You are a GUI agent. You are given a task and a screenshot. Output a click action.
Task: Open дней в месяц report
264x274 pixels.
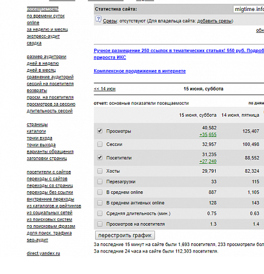[41, 70]
